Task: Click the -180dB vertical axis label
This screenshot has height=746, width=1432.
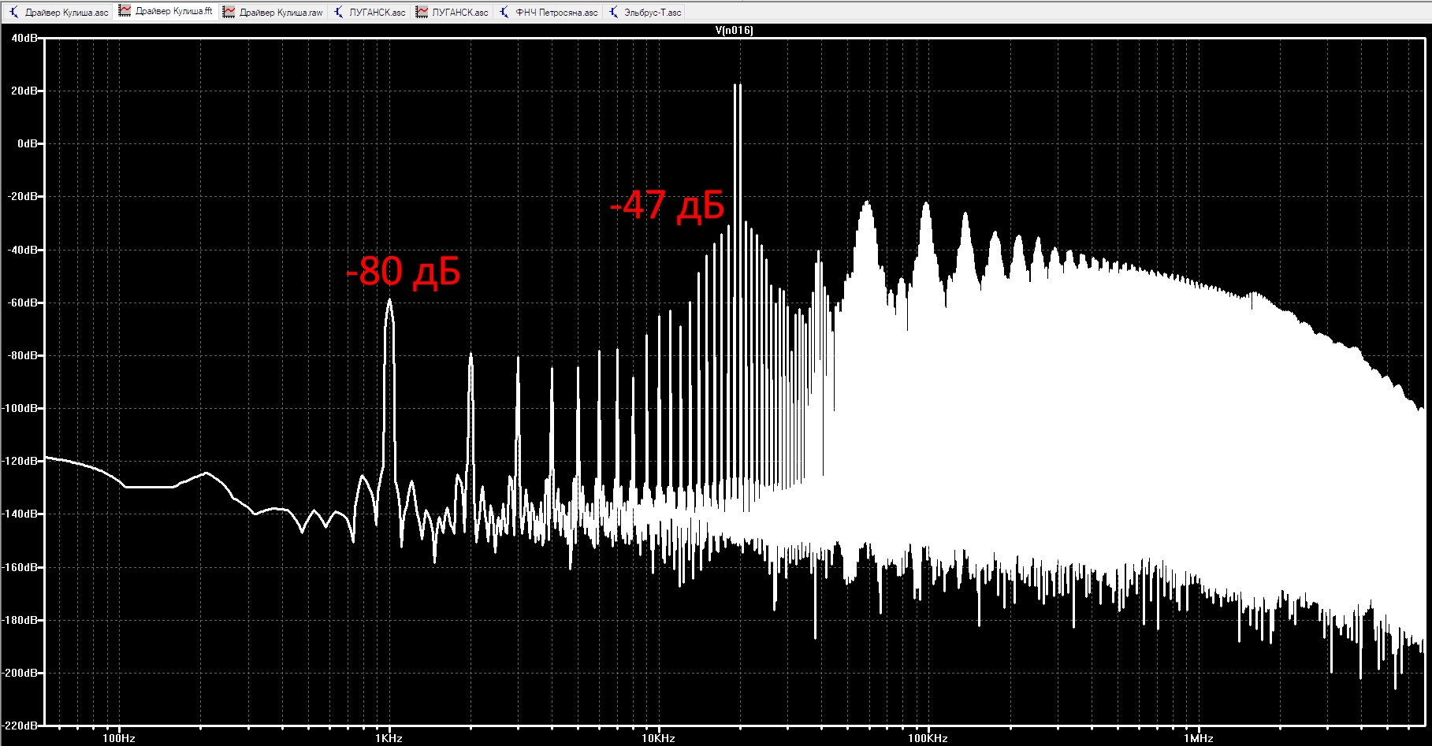Action: click(x=20, y=620)
